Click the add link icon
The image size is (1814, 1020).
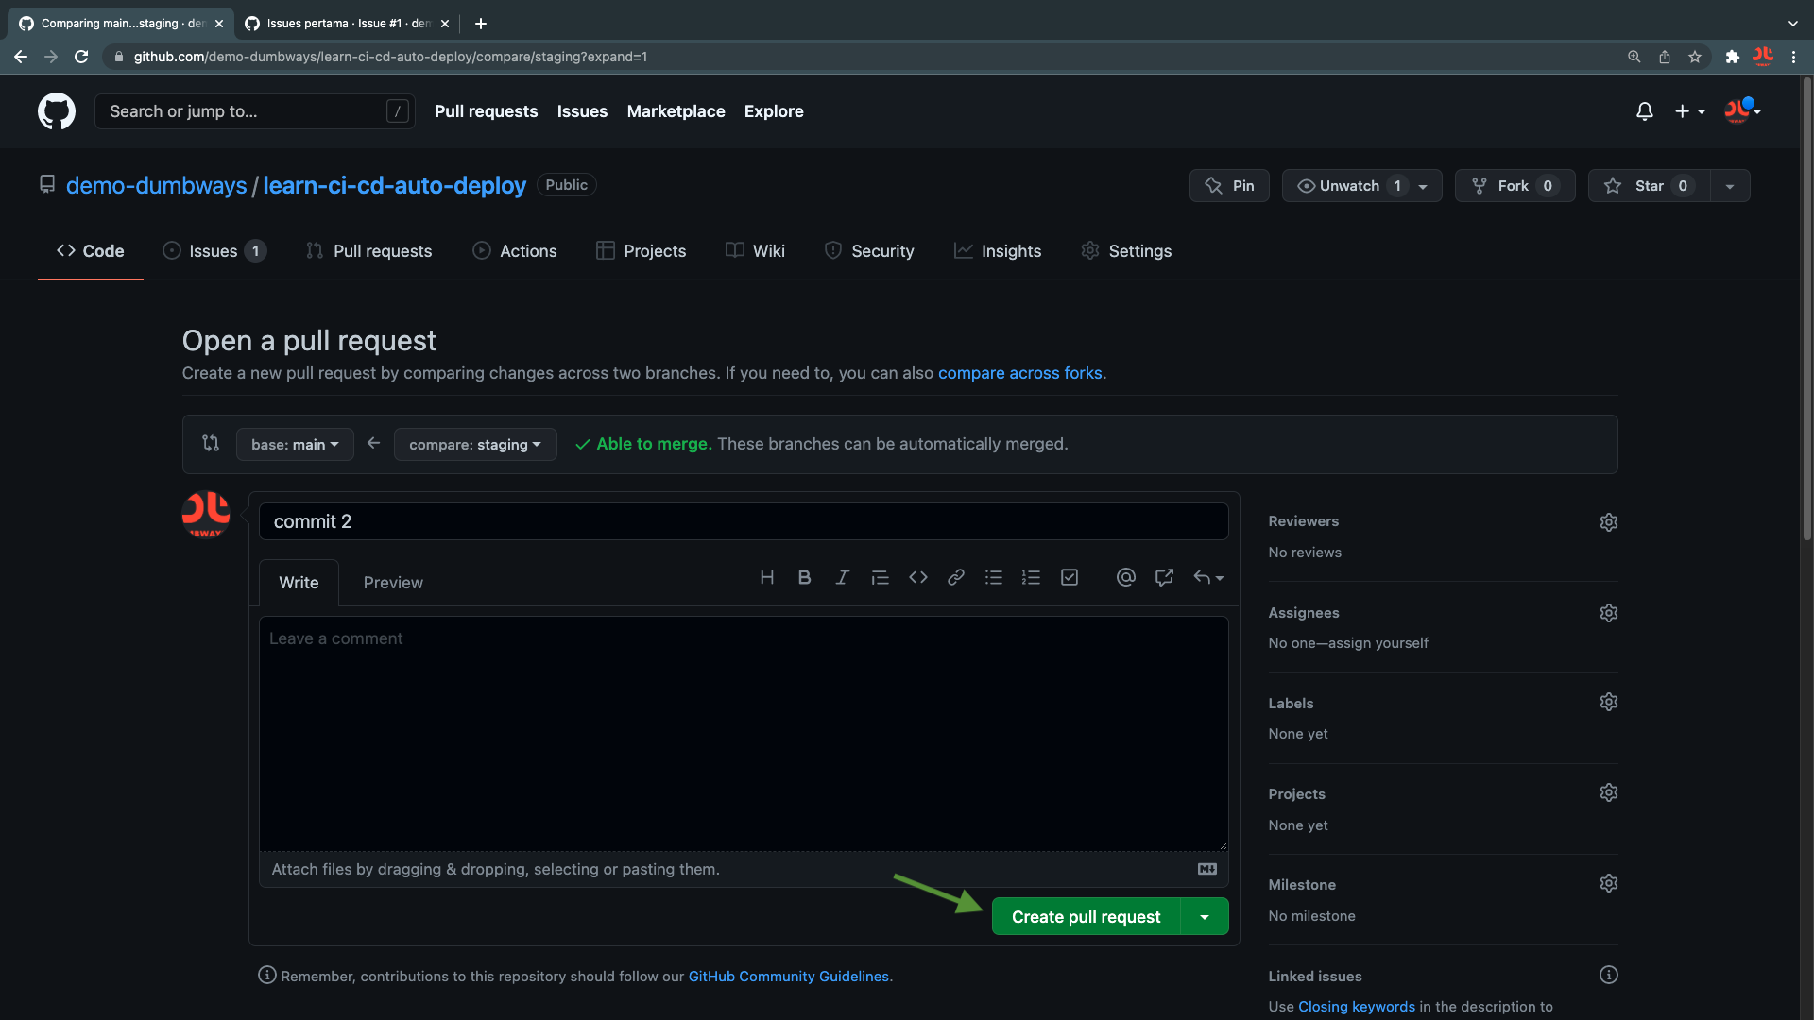click(x=955, y=577)
